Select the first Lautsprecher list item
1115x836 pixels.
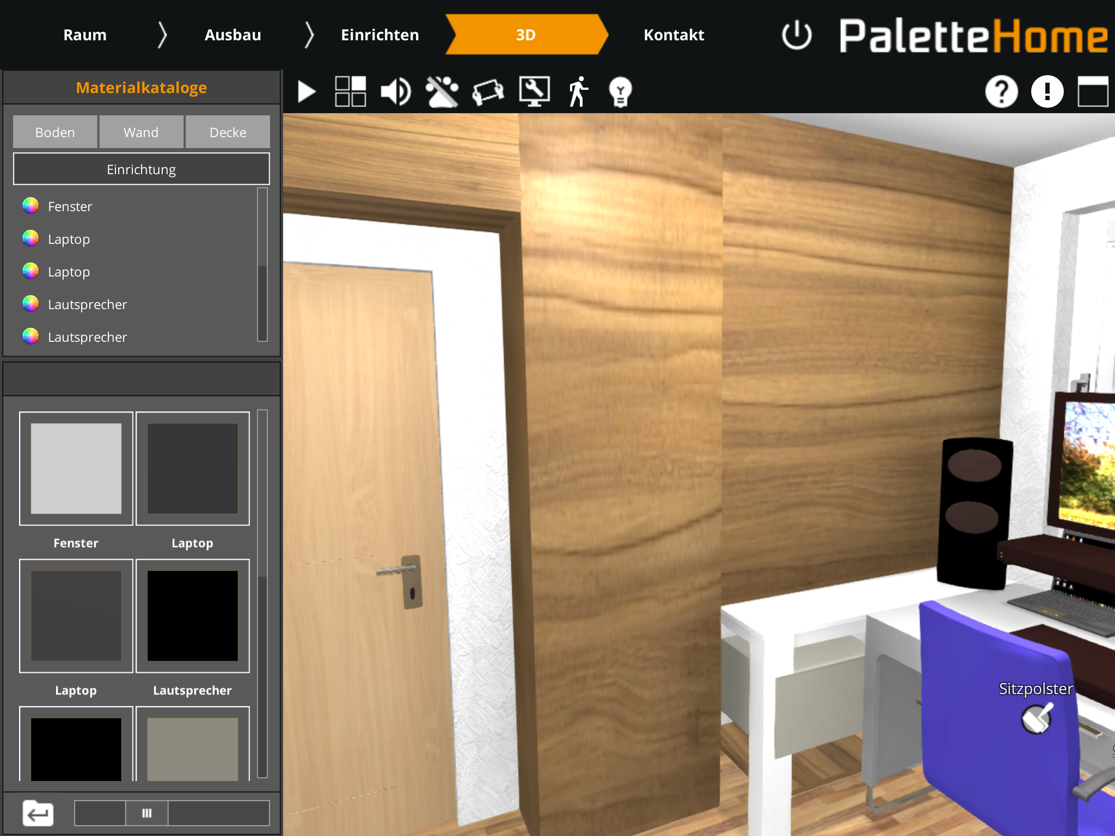click(x=87, y=304)
